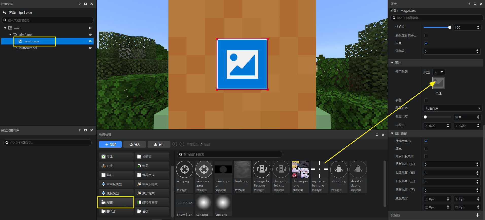Image resolution: width=485 pixels, height=220 pixels.
Task: Click the back arrow beside fpsBattle
Action: 4,12
